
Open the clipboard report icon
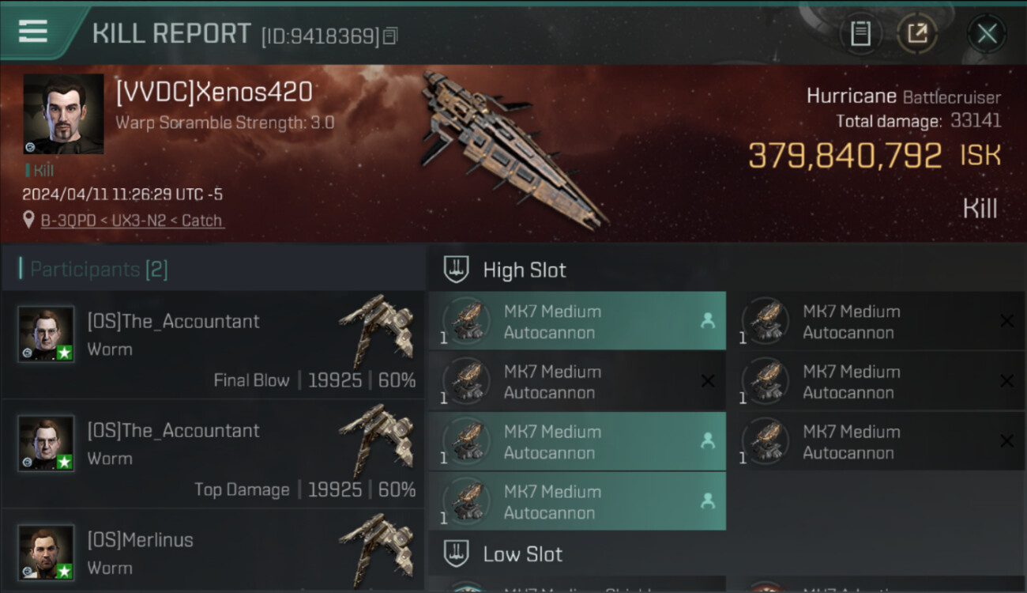coord(860,34)
